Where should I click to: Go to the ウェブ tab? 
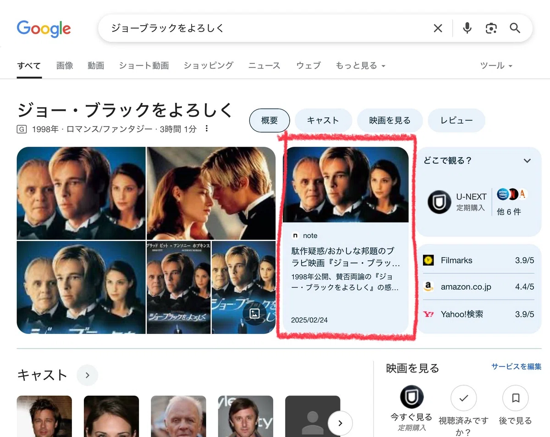(308, 66)
